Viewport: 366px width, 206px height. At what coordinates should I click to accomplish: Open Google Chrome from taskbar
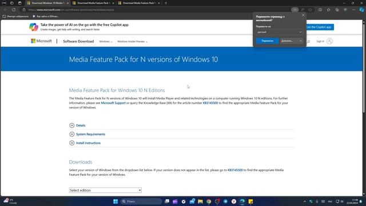click(x=209, y=201)
